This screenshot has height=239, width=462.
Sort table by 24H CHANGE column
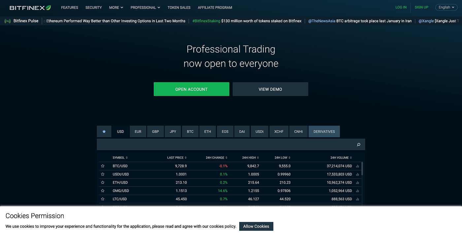point(217,158)
